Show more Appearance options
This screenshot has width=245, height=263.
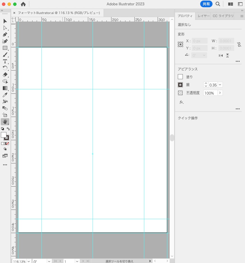coord(238,109)
